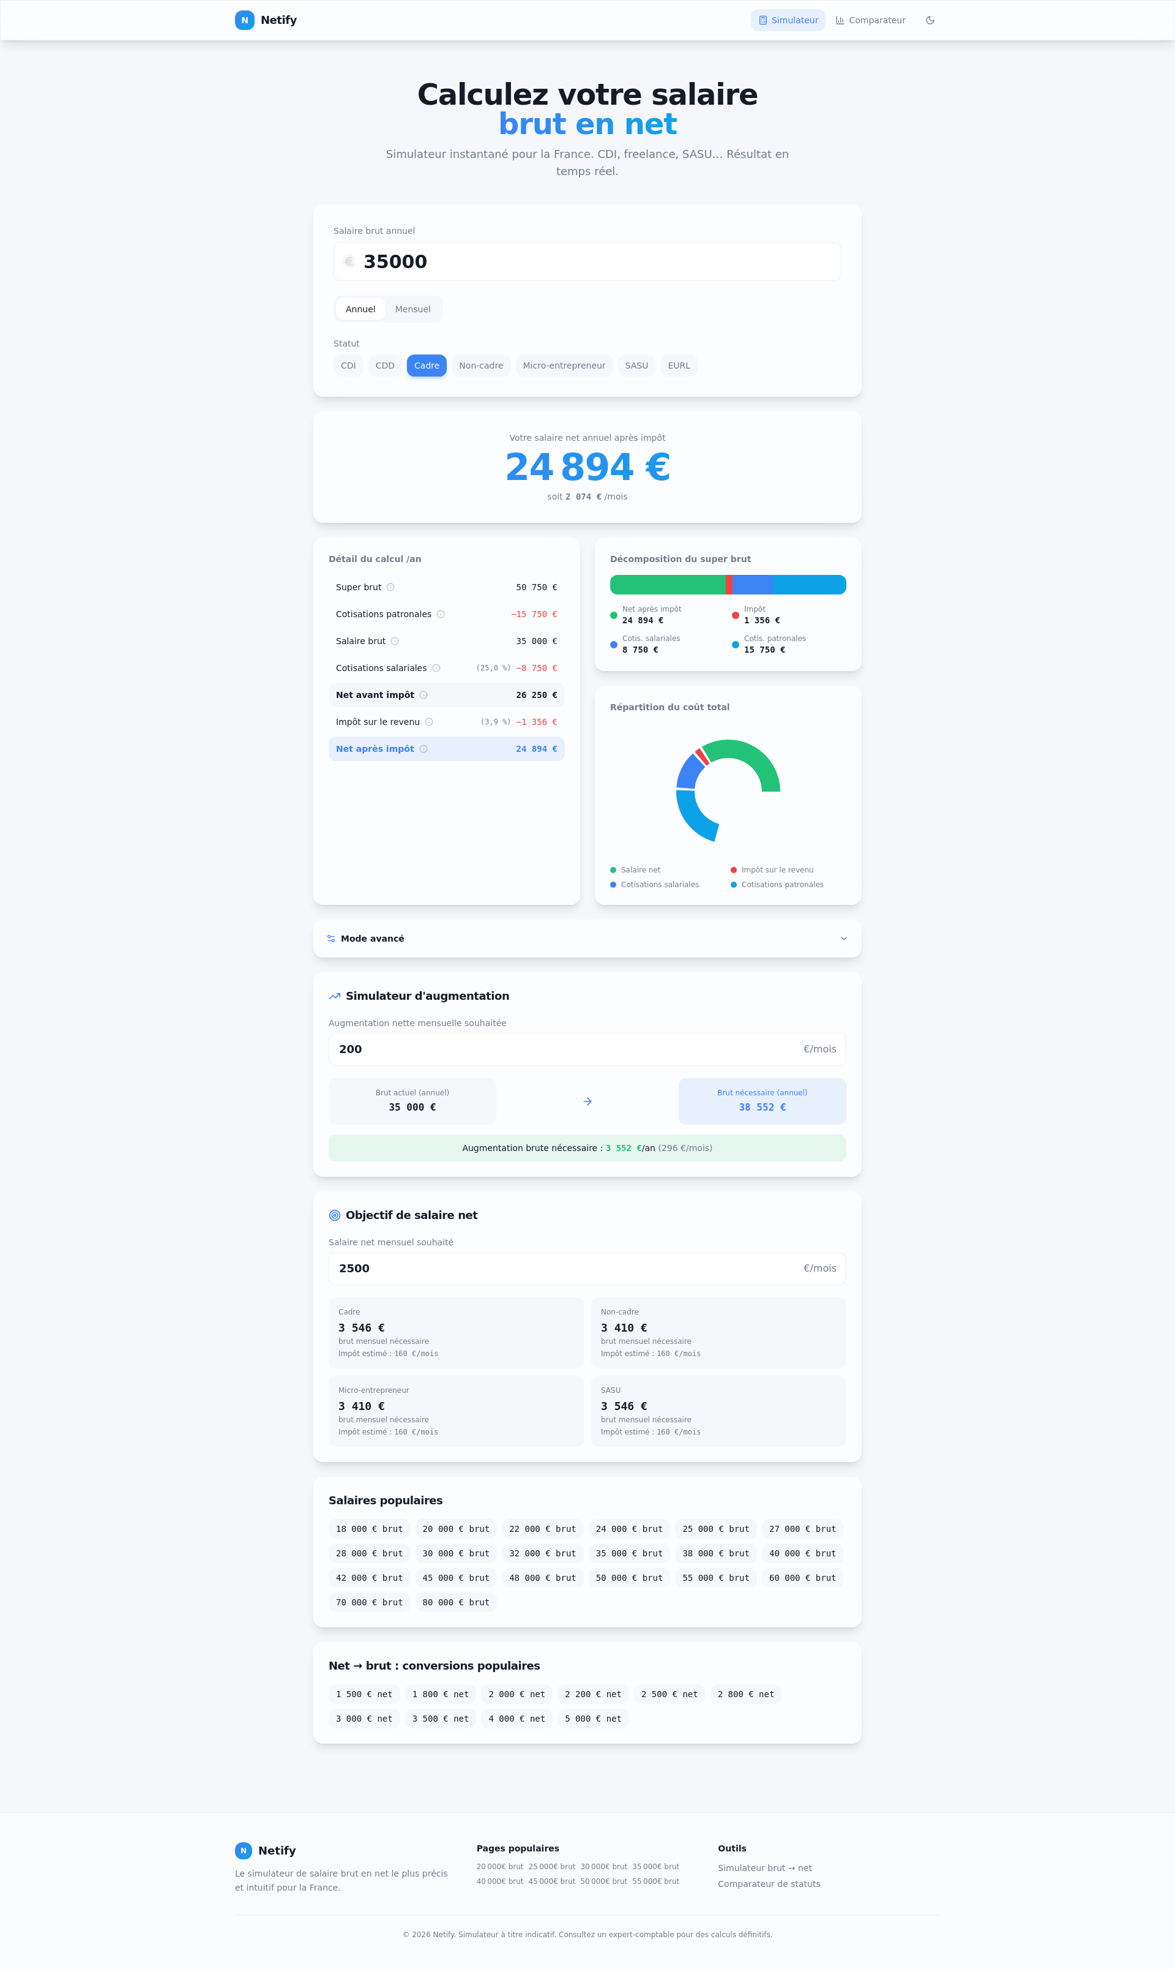Choose 18 000 € brut popular salary

[x=369, y=1529]
